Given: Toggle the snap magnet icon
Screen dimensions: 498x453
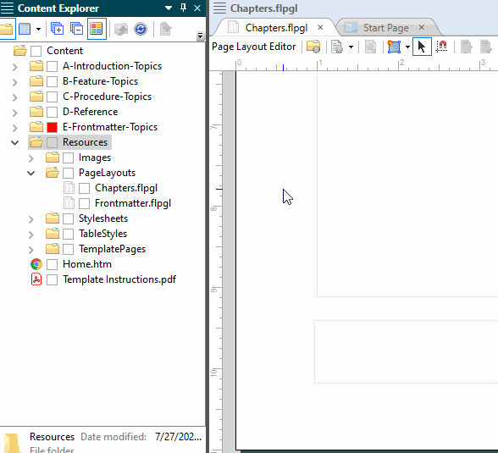Looking at the screenshot, I should click(x=441, y=47).
